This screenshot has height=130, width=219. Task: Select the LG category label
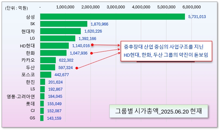(32, 38)
